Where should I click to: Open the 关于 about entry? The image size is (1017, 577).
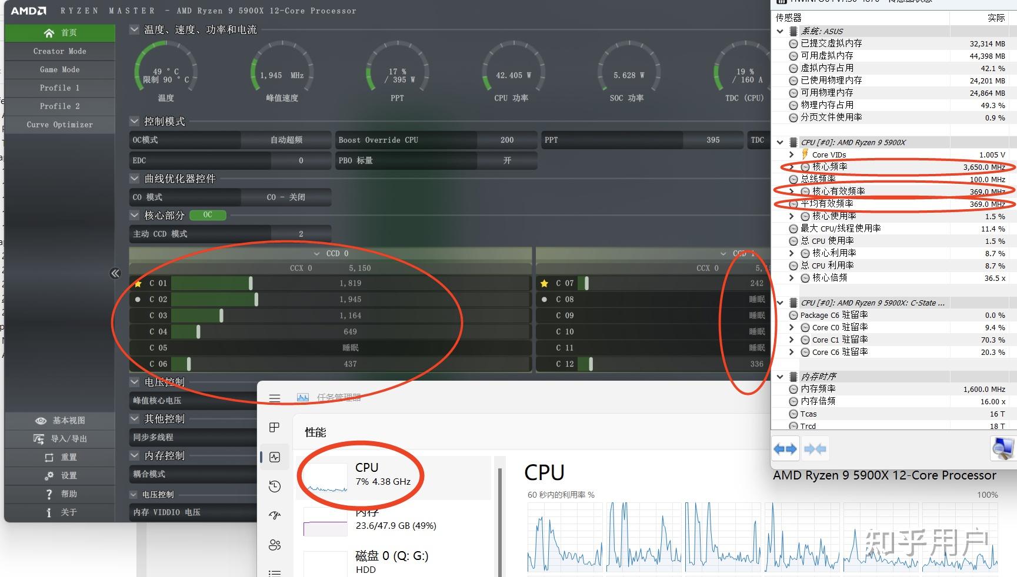pos(59,512)
